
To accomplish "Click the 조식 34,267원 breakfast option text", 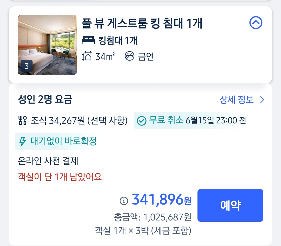I will [79, 121].
